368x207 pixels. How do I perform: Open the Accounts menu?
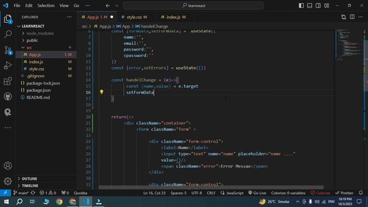(7, 166)
